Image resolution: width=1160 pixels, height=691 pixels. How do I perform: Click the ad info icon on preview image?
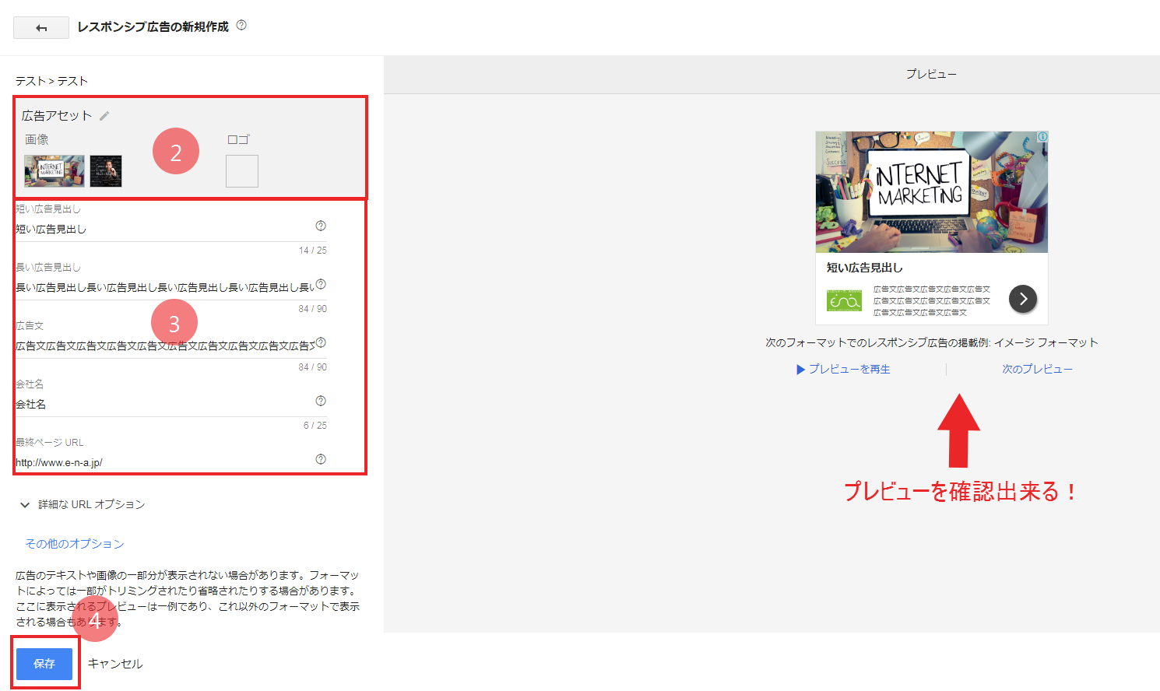click(x=1042, y=137)
